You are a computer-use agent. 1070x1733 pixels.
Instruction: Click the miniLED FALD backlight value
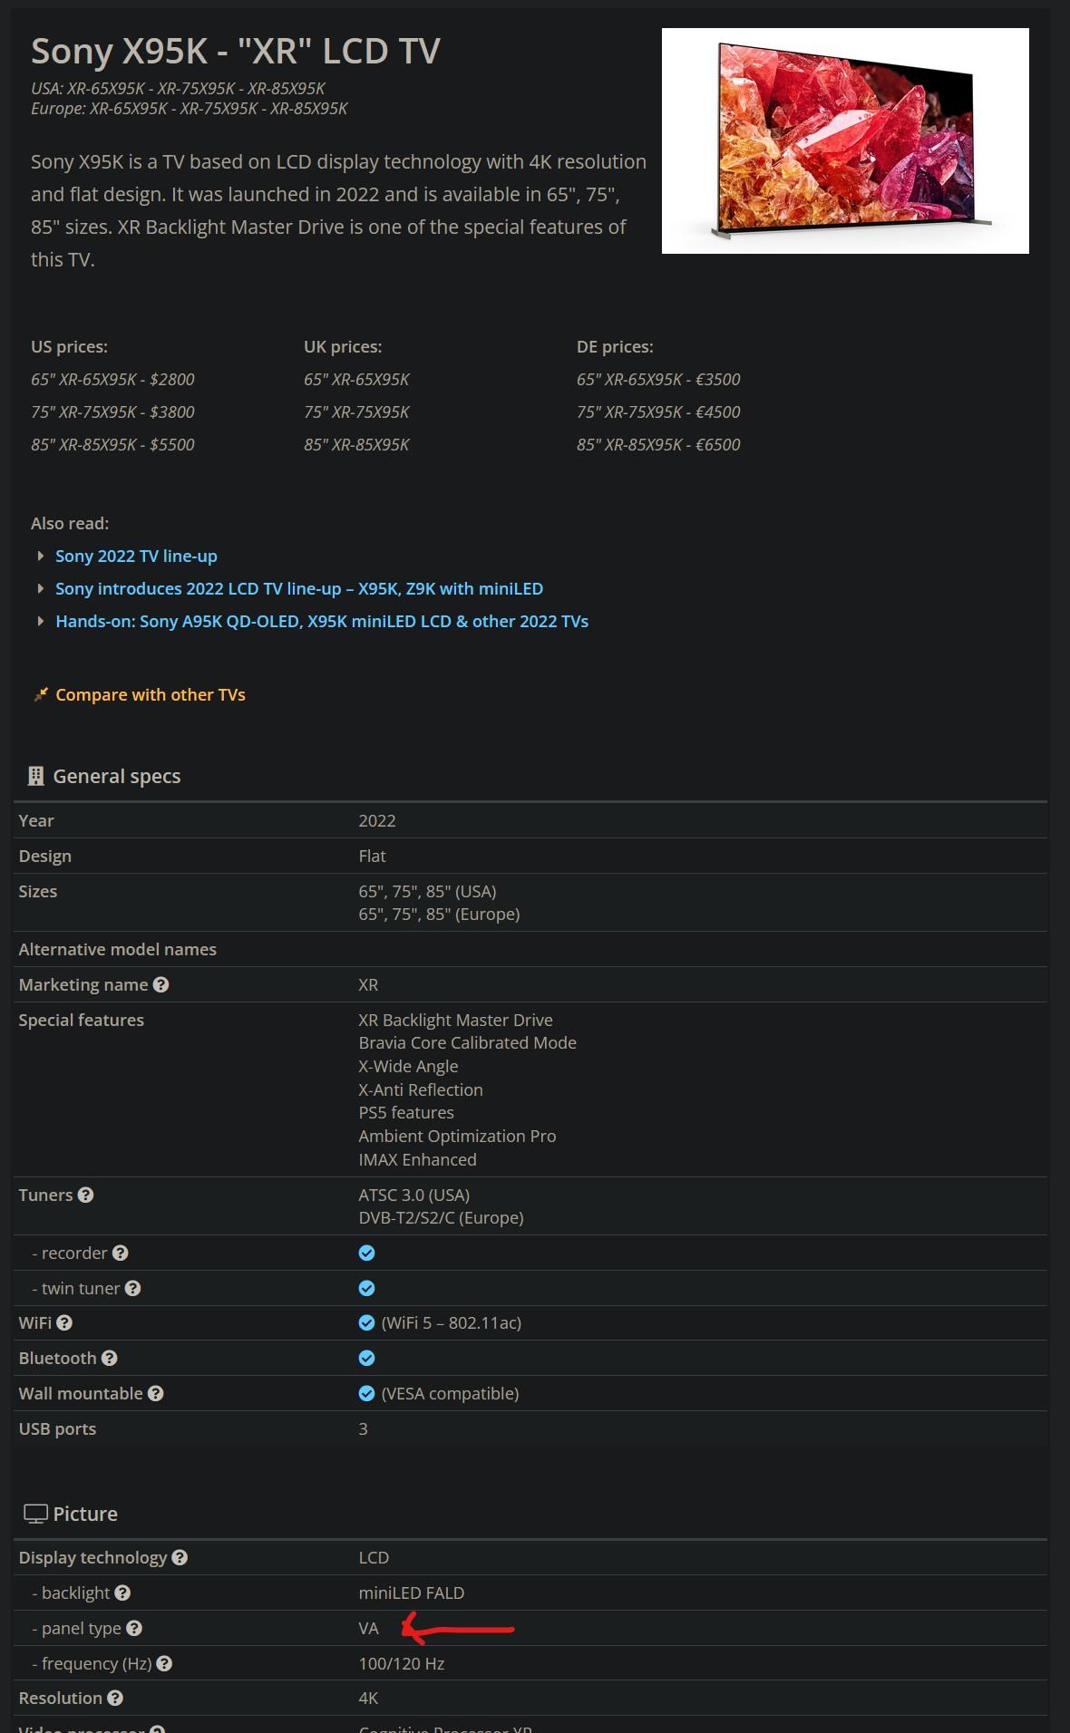click(411, 1593)
